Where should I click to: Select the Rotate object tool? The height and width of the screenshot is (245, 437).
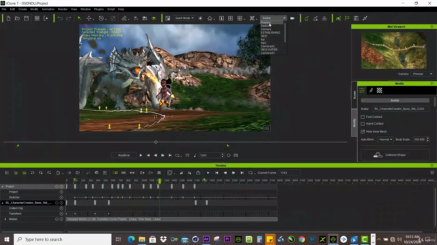pyautogui.click(x=101, y=18)
